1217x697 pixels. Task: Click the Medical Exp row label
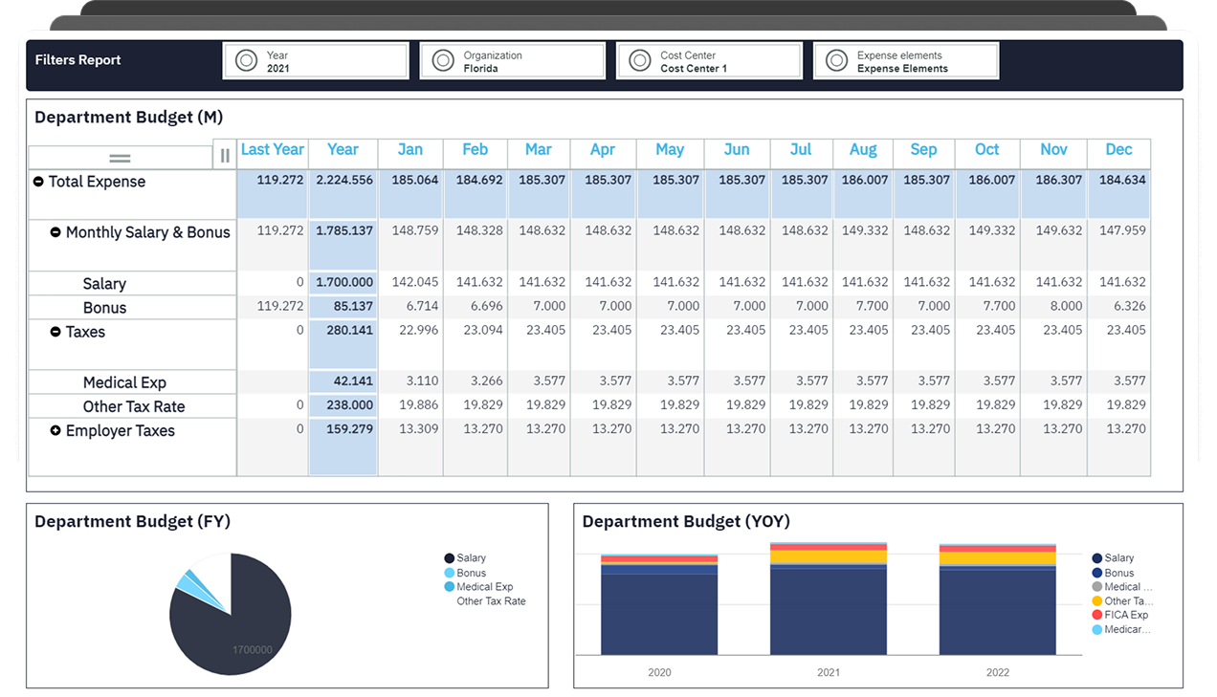(x=124, y=382)
